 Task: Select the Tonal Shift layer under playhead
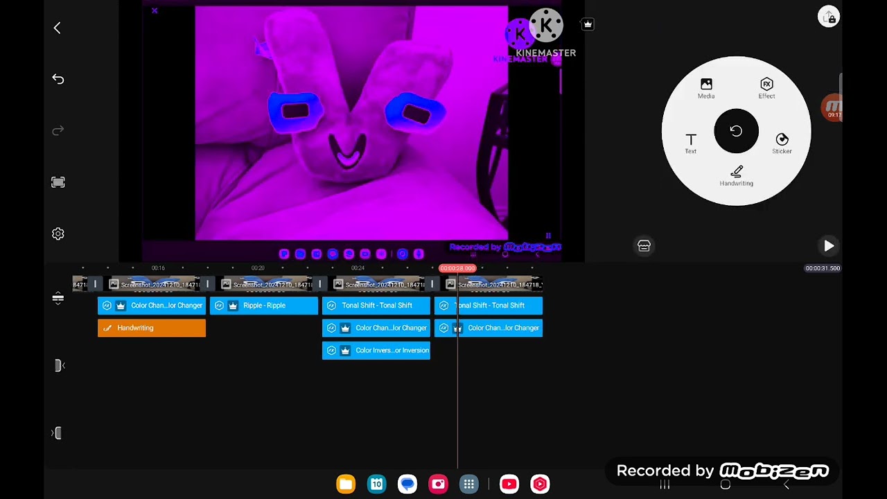tap(489, 306)
